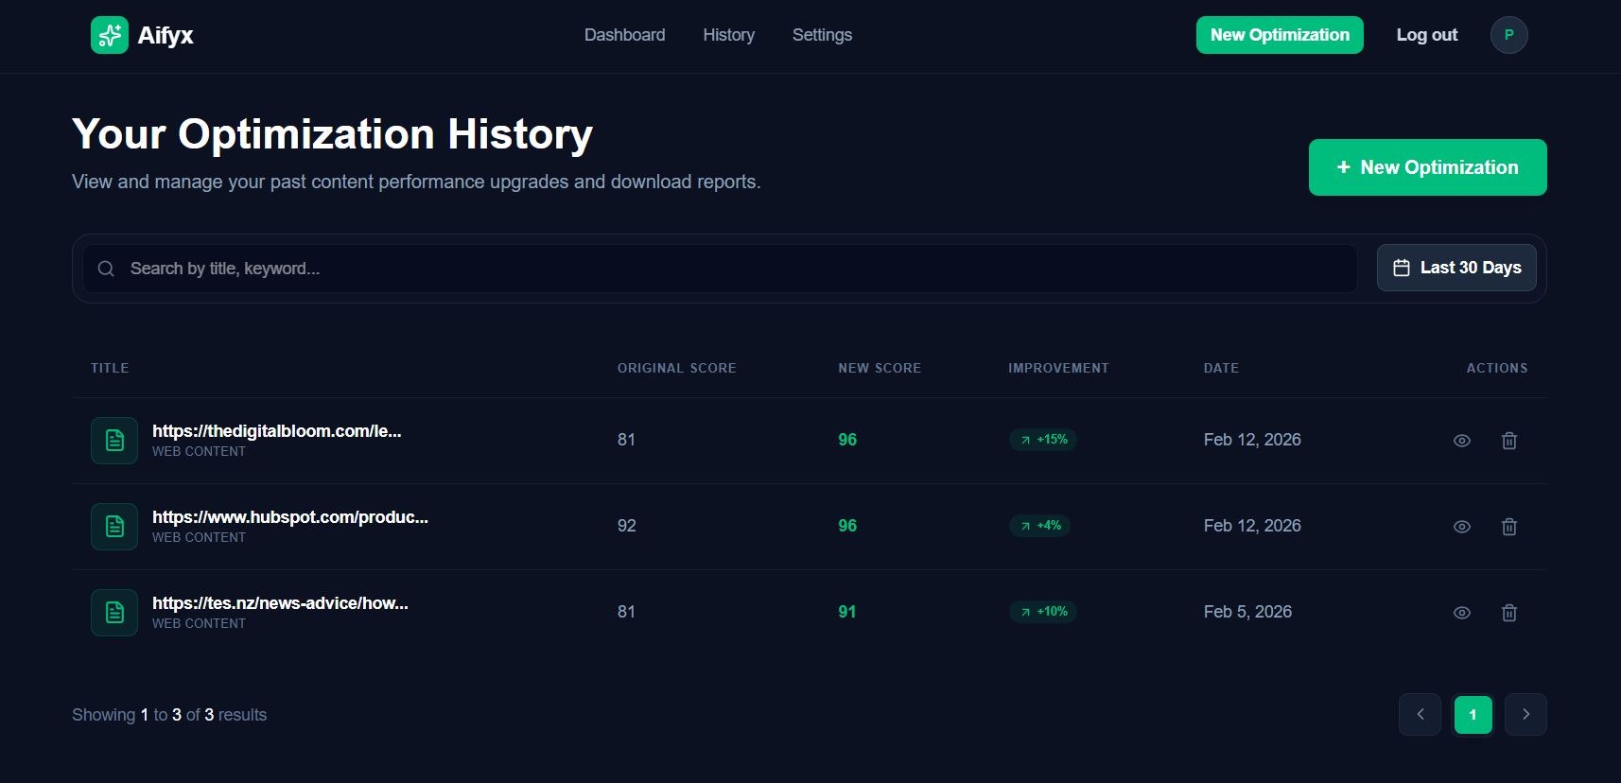Screen dimensions: 1621x783
Task: Click the header New Optimization button
Action: (1280, 35)
